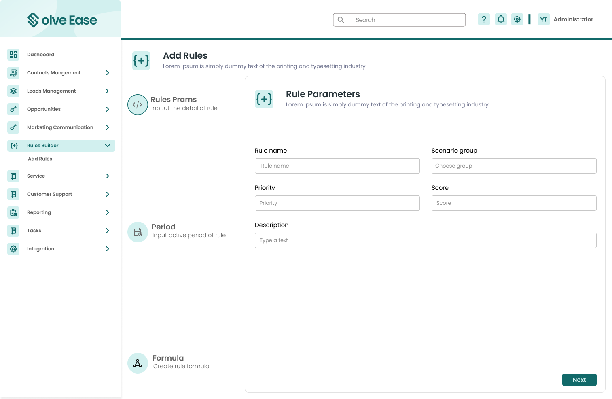Click the Leads Management layers icon

click(13, 91)
